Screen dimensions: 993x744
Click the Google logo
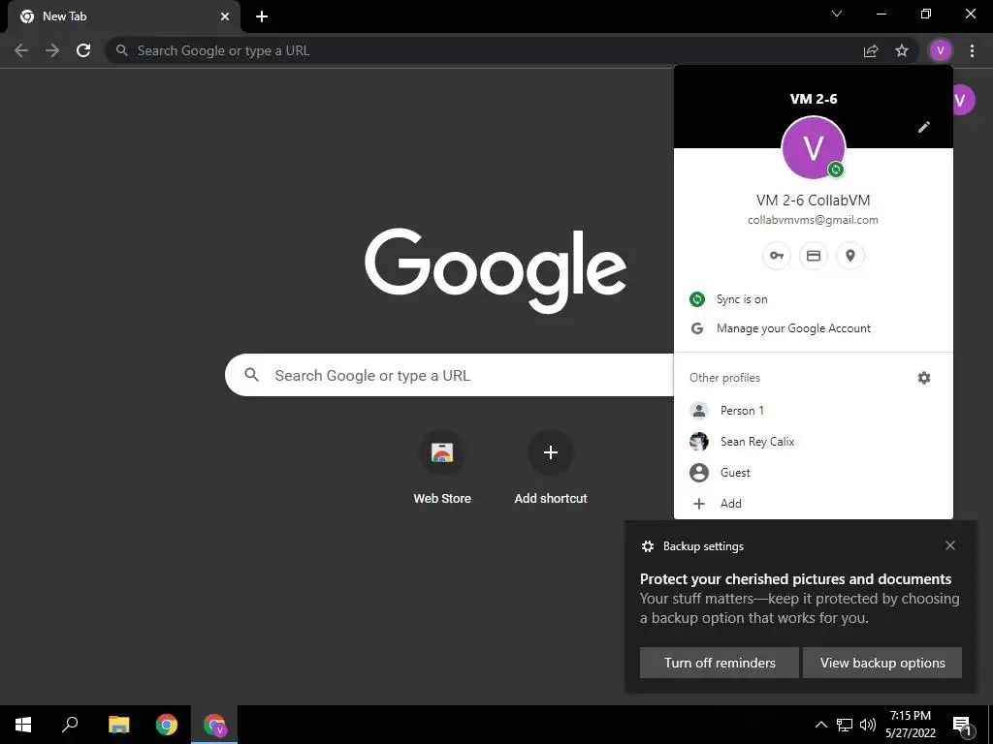pyautogui.click(x=496, y=270)
